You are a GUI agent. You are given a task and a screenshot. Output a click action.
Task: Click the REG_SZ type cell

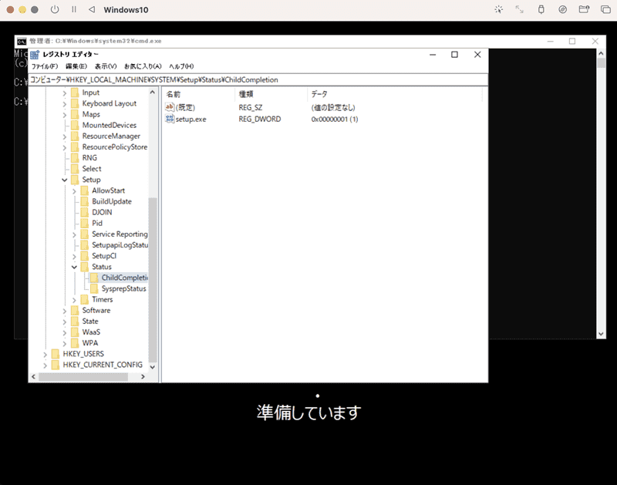coord(250,107)
